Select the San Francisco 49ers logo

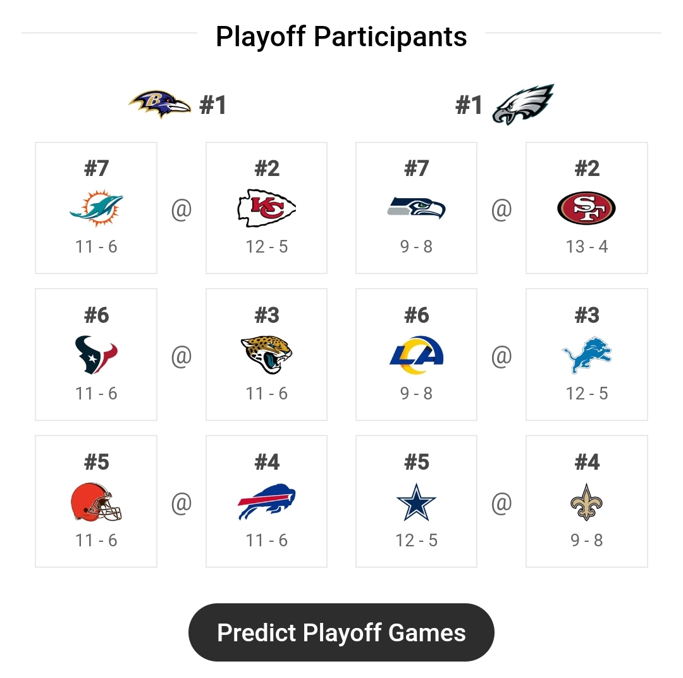pos(586,208)
